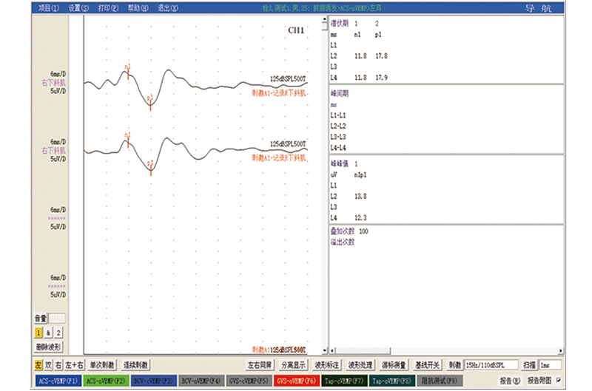Click the 连续刺激 button
Viewport: 592px width, 391px height.
pos(135,365)
